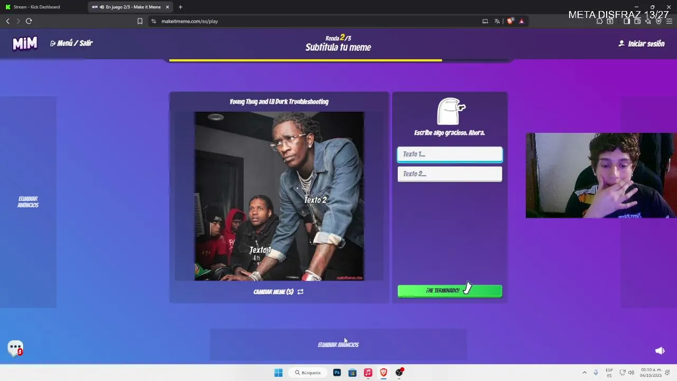Image resolution: width=677 pixels, height=381 pixels.
Task: Click Iniciar sesión link
Action: pos(642,44)
